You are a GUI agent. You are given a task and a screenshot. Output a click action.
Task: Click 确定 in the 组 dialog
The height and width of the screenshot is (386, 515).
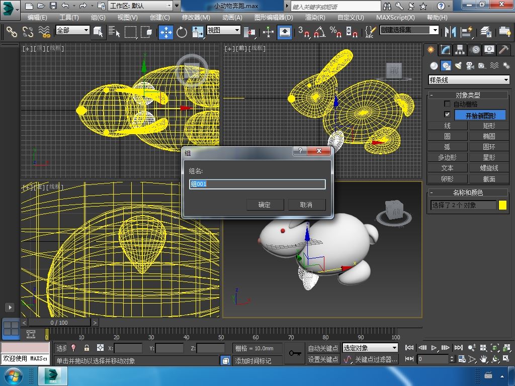(x=265, y=205)
